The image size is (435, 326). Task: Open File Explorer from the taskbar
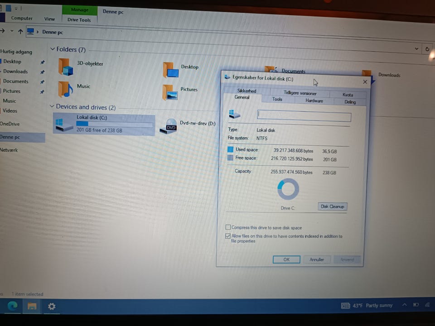click(x=32, y=306)
